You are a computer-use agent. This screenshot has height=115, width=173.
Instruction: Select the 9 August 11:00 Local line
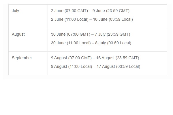[x=95, y=67]
